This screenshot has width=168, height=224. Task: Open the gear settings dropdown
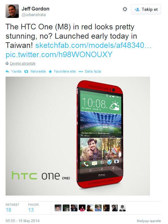point(125,10)
